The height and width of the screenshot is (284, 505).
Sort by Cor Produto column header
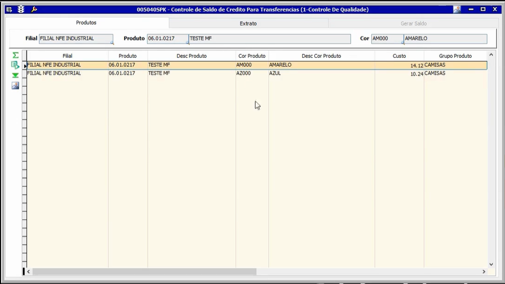[x=252, y=56]
